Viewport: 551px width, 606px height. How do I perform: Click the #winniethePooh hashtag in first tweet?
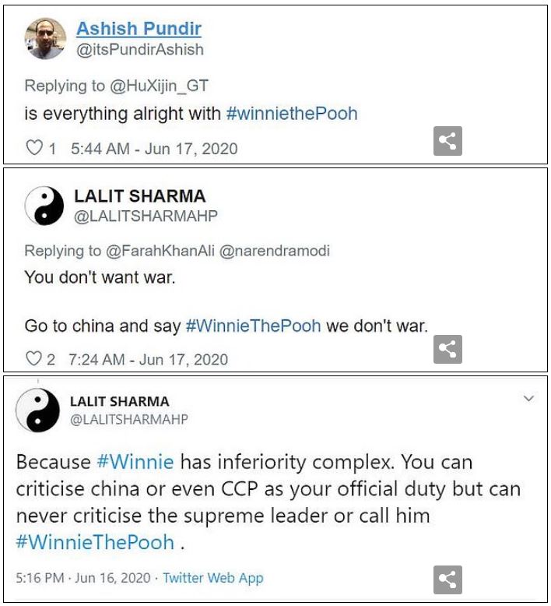click(x=291, y=113)
